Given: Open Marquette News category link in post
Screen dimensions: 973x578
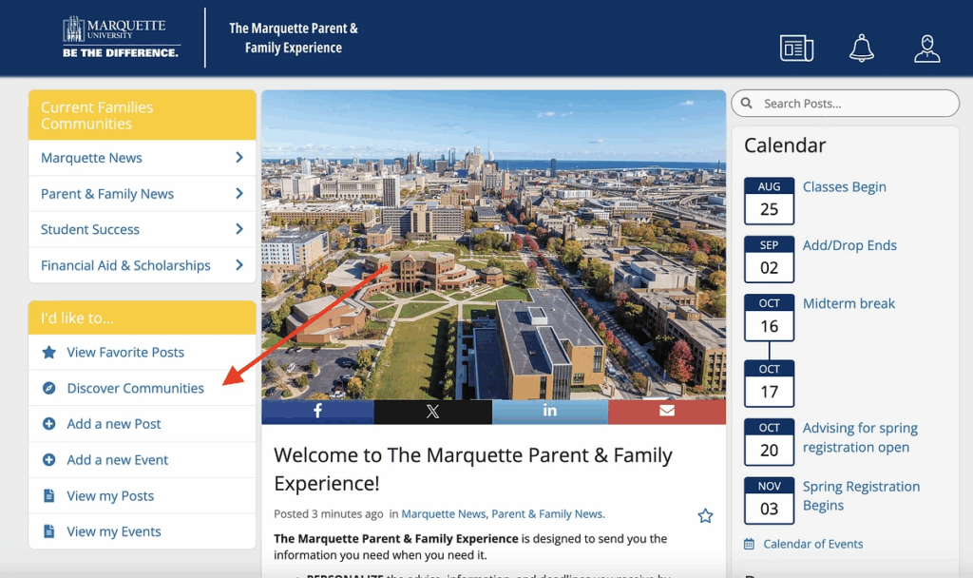Looking at the screenshot, I should [443, 513].
